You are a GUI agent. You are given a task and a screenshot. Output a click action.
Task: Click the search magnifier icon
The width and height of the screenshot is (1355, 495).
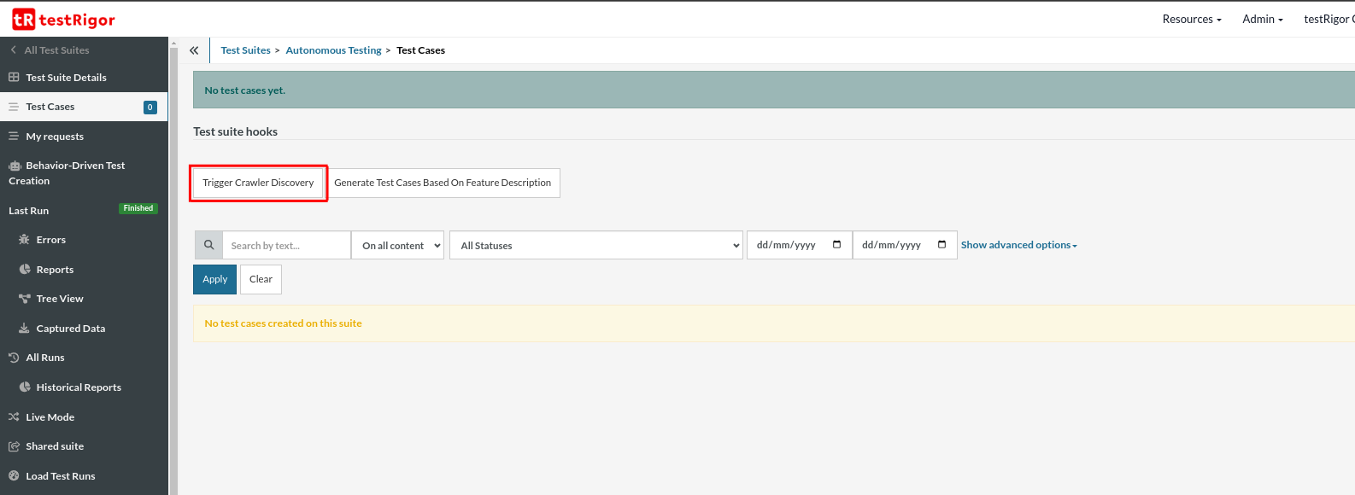click(208, 245)
